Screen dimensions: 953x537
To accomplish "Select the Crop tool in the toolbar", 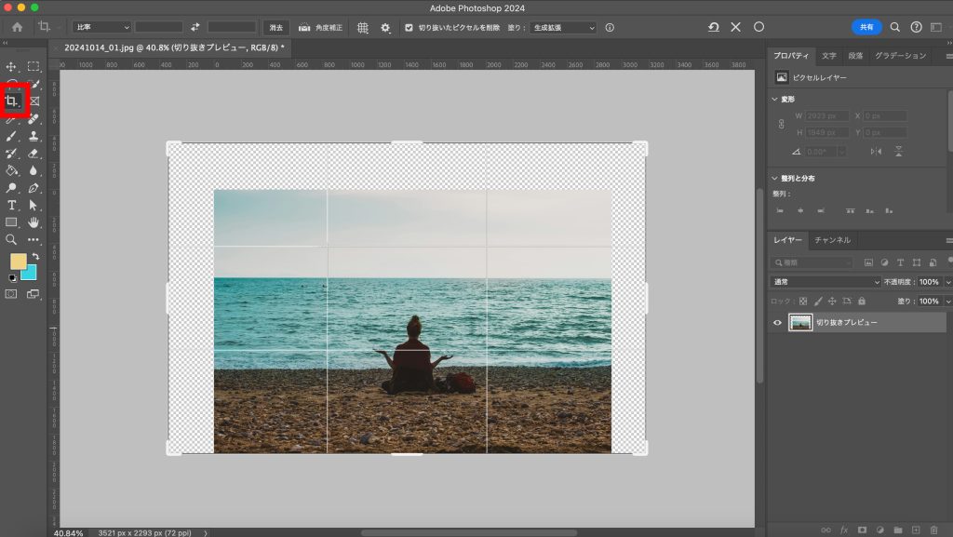I will 12,101.
